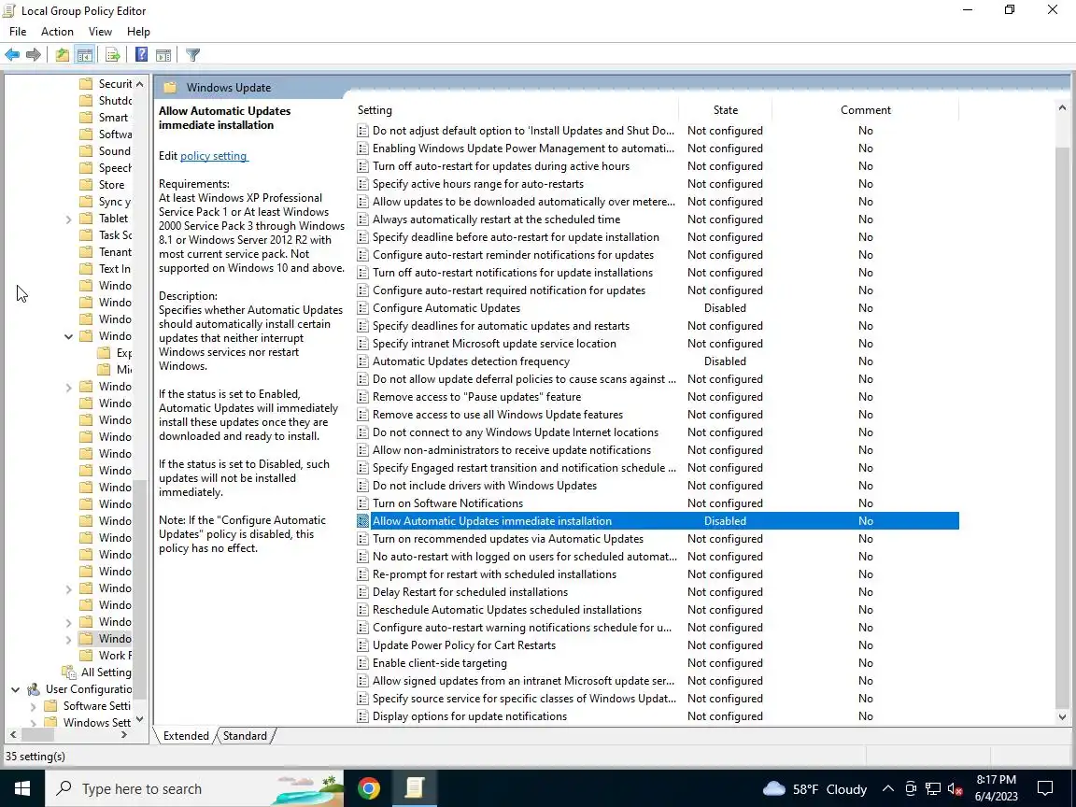The width and height of the screenshot is (1076, 807).
Task: Click policy icon for Configure Automatic Updates
Action: click(363, 308)
